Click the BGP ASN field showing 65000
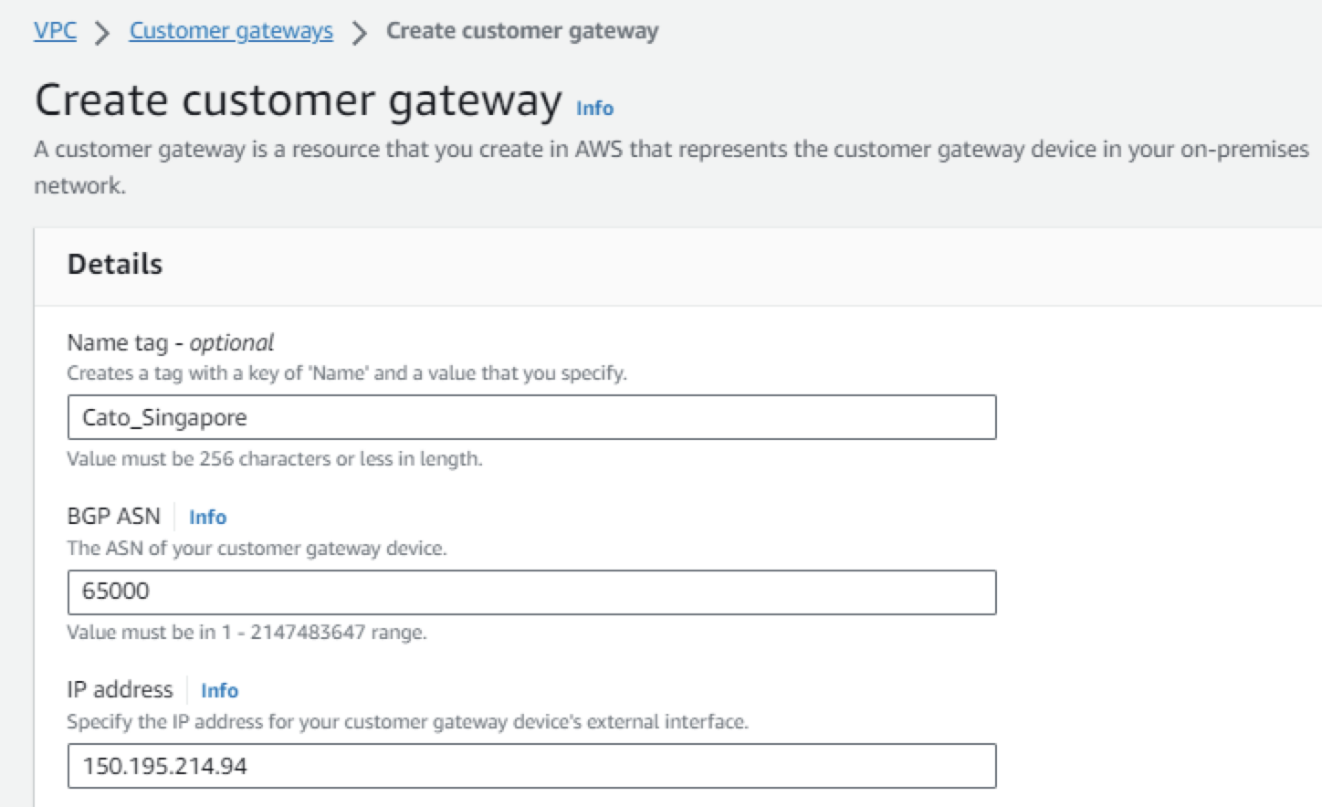The image size is (1322, 807). coord(531,592)
